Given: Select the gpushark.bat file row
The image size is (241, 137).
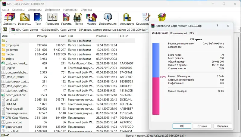Looking at the screenshot, I should 68,122.
